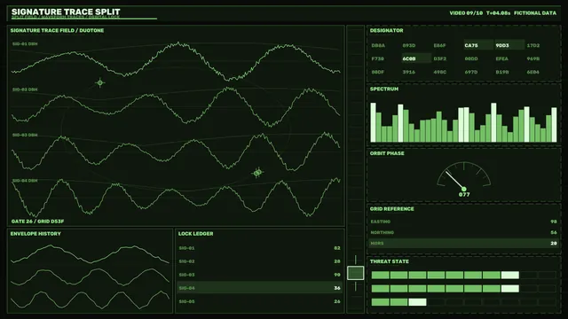Click the bright segment in top Threat State bar

pos(510,275)
